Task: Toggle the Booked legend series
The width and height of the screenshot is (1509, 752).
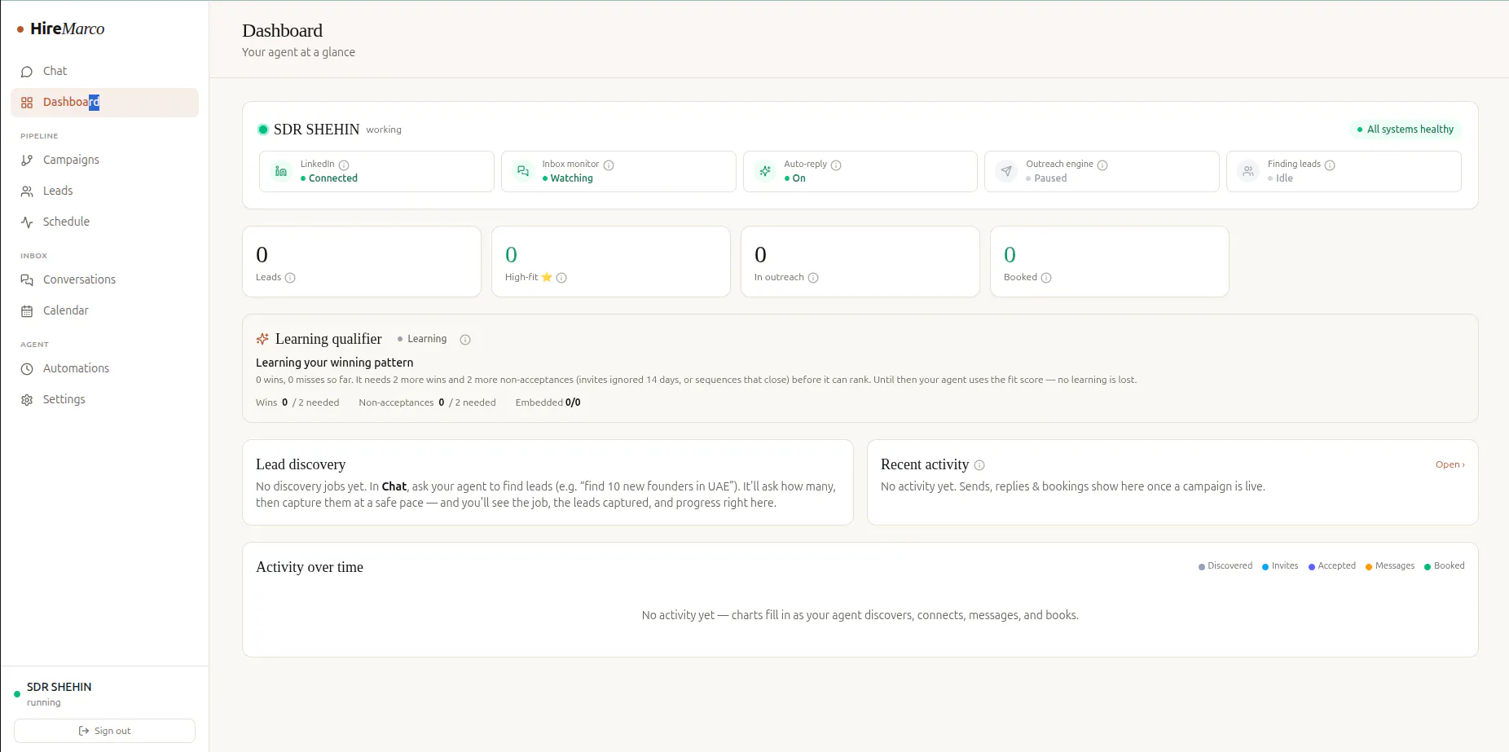Action: pos(1444,566)
